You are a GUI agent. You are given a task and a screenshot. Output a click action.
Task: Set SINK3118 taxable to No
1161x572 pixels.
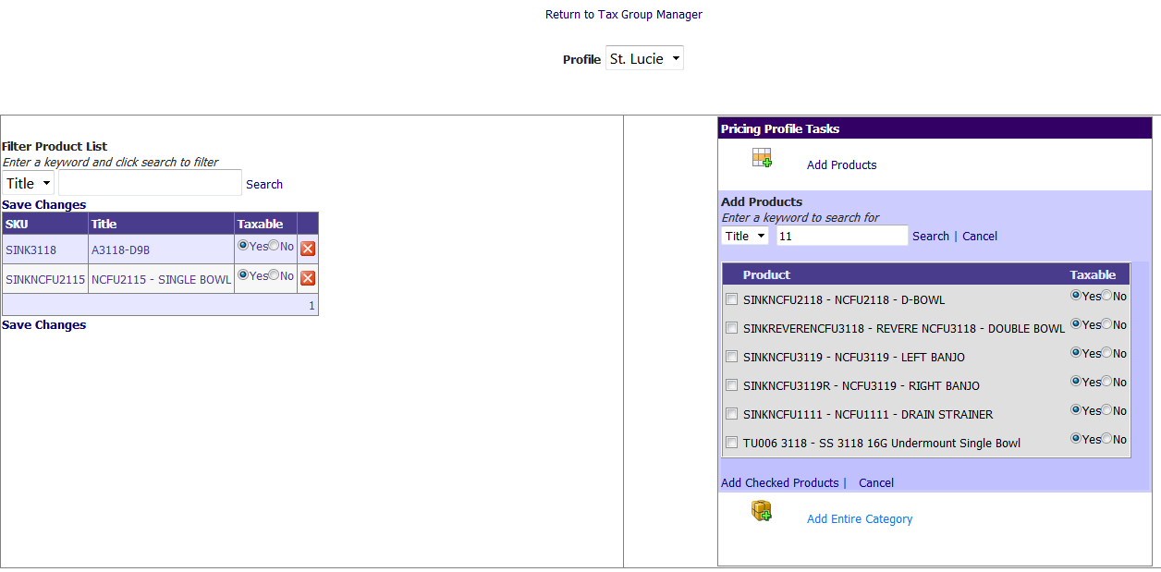(274, 246)
